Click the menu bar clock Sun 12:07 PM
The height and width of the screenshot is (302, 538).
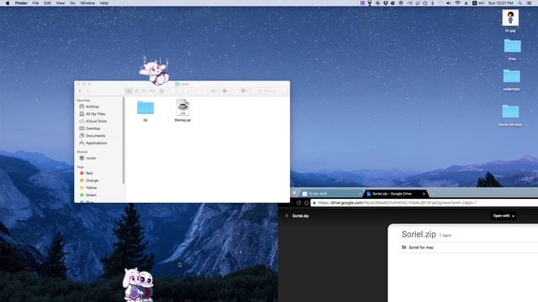tap(501, 3)
